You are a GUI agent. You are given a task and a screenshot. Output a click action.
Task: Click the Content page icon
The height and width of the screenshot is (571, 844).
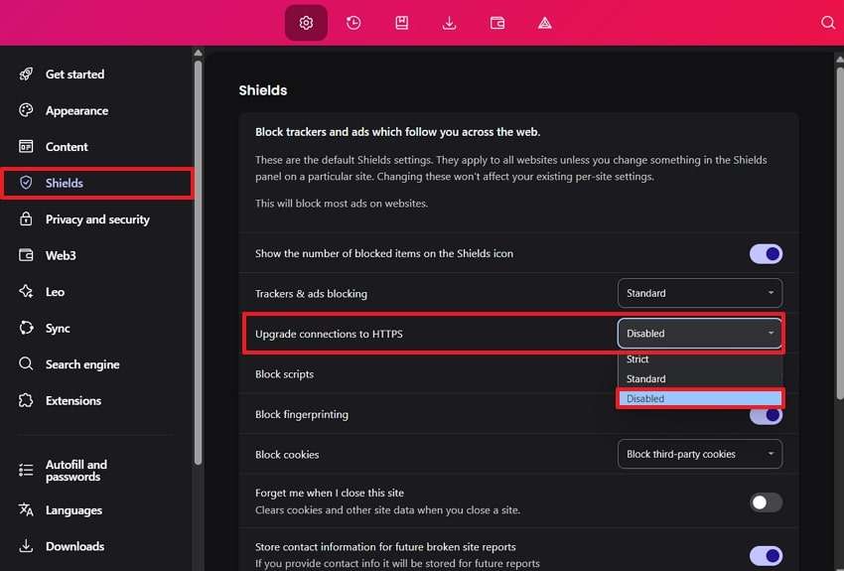[26, 146]
